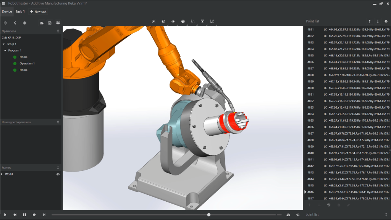
Task: Move point up with the up arrow button
Action: pos(369,21)
